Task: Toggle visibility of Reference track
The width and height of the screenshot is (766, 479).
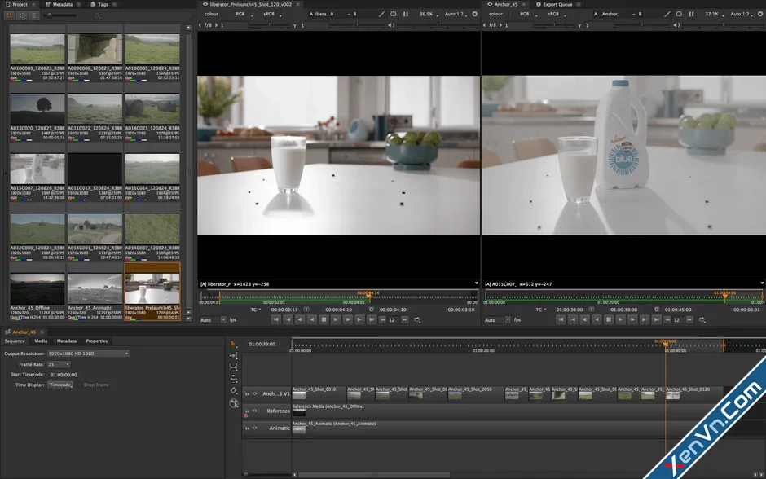Action: coord(254,411)
